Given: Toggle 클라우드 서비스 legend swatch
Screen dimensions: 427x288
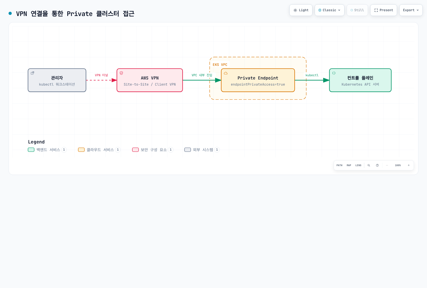Looking at the screenshot, I should click(81, 150).
